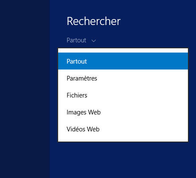Select the highlighted Partout option

click(x=123, y=61)
